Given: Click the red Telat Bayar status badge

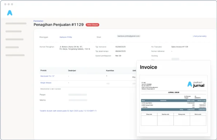Looking at the screenshot, I should tap(93, 25).
